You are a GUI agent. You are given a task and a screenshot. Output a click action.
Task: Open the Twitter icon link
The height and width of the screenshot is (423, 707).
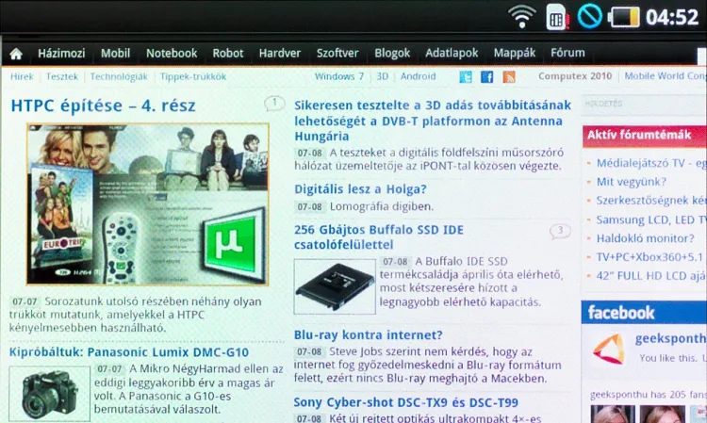pos(466,76)
